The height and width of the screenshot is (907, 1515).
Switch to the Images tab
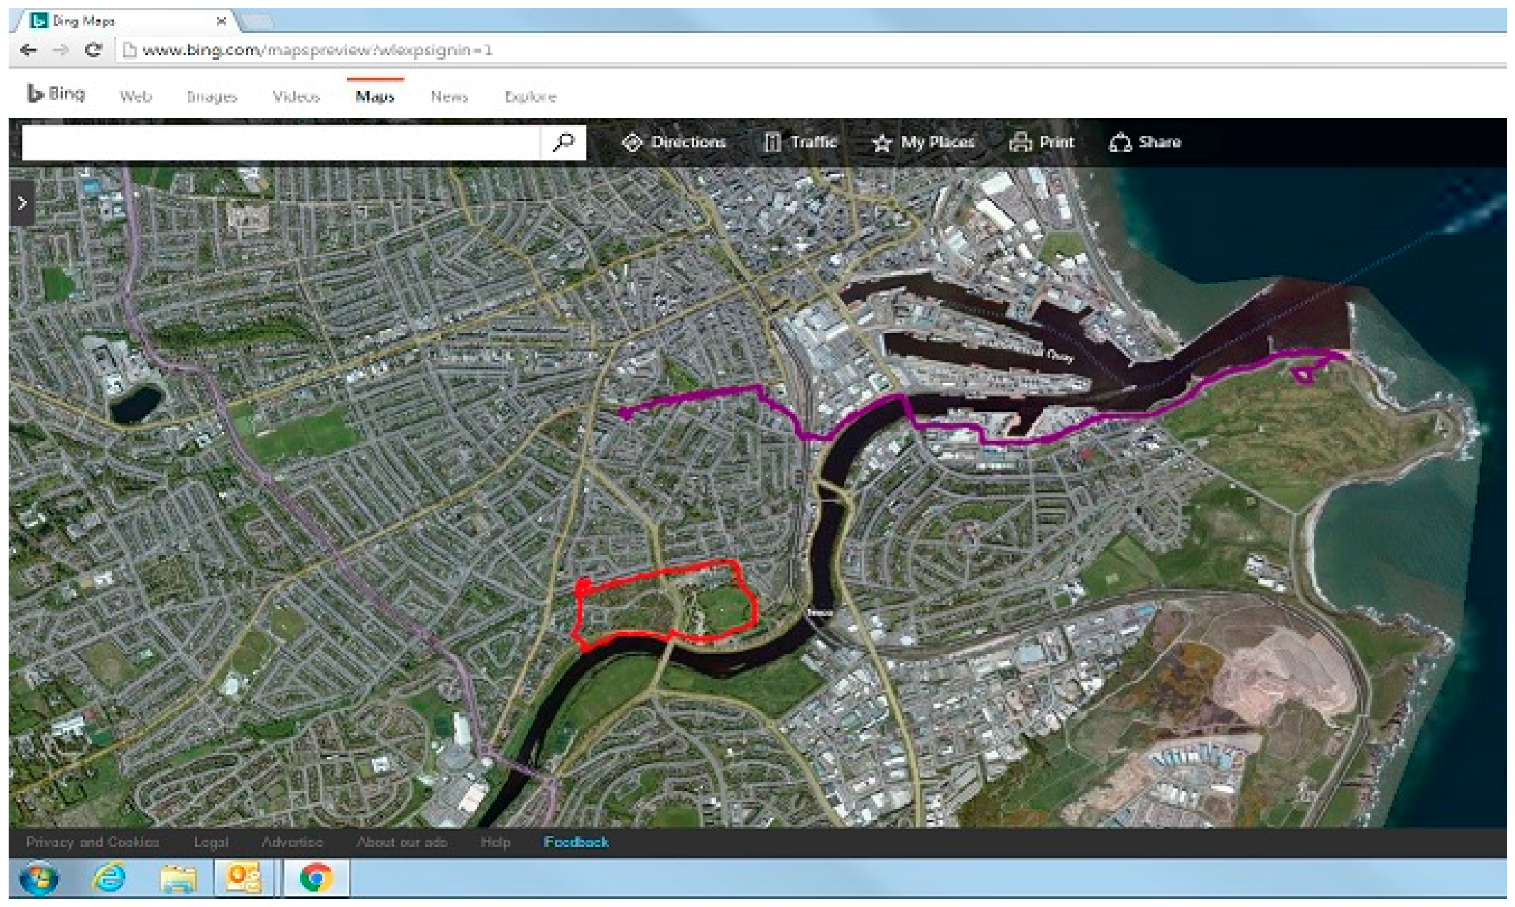(x=211, y=97)
